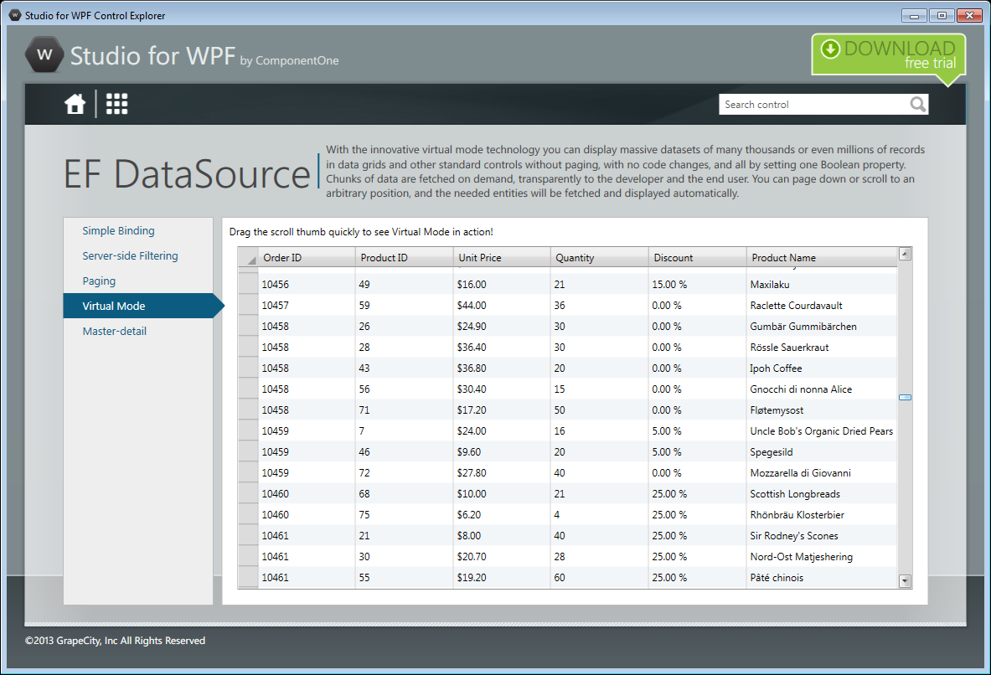Click the $16.00 unit price cell
Screen dimensions: 991x675
503,285
